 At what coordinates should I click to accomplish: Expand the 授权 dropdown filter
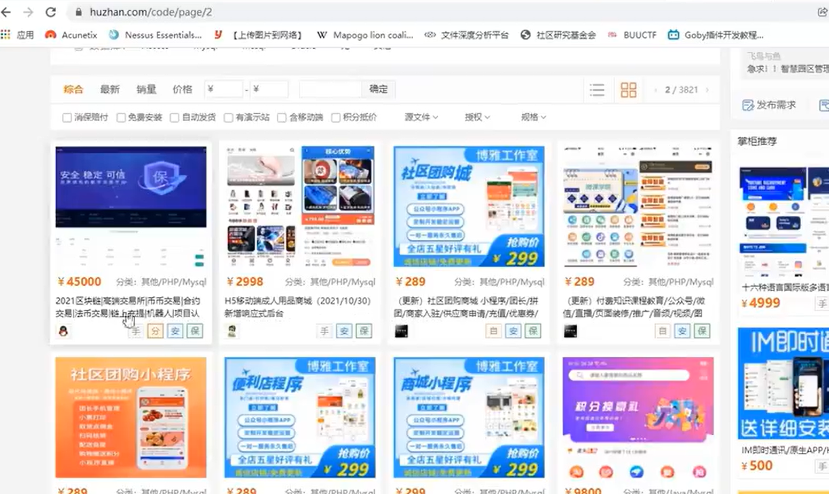[x=477, y=117]
